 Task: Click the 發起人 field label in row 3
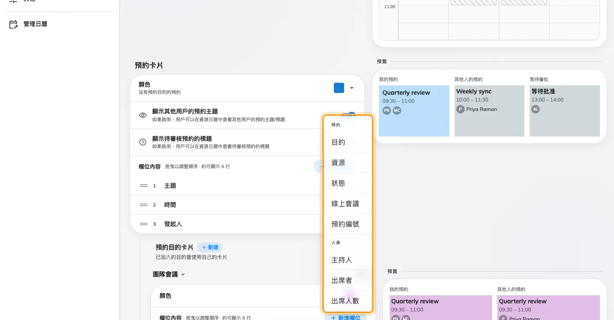[173, 224]
